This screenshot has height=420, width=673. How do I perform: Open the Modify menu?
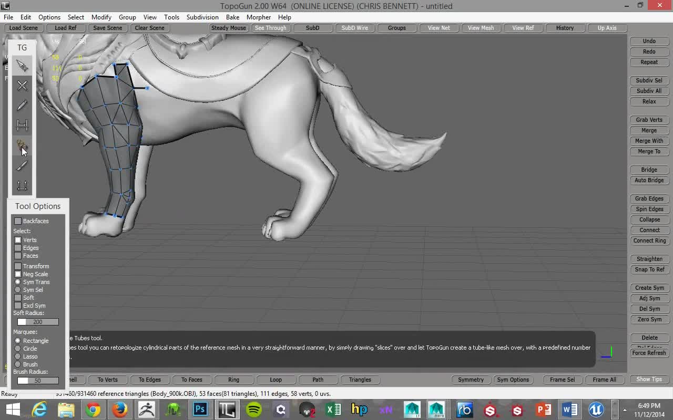[x=101, y=17]
